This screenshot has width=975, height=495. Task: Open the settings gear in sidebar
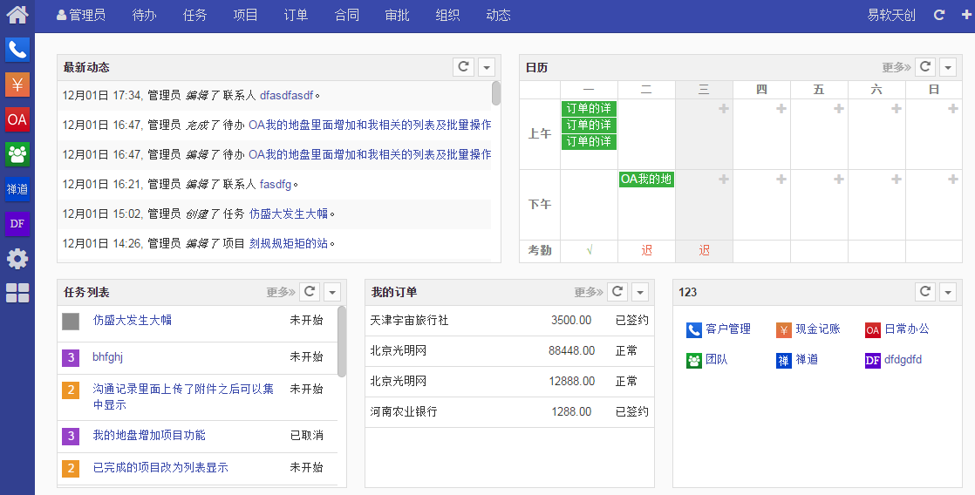(17, 259)
